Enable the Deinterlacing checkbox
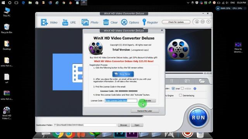The height and width of the screenshot is (139, 248). pyautogui.click(x=181, y=95)
